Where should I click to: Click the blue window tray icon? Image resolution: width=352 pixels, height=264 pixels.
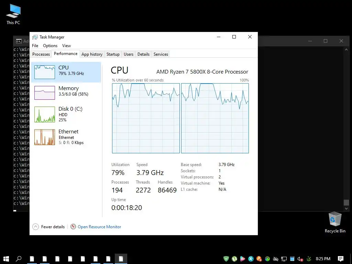click(x=292, y=259)
